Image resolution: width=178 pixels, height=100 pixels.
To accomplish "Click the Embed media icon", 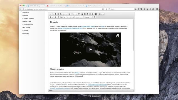I will point(85,14).
